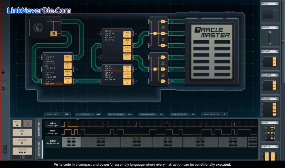
Task: Click the 'mov dat x3' code line
Action: tap(110, 38)
